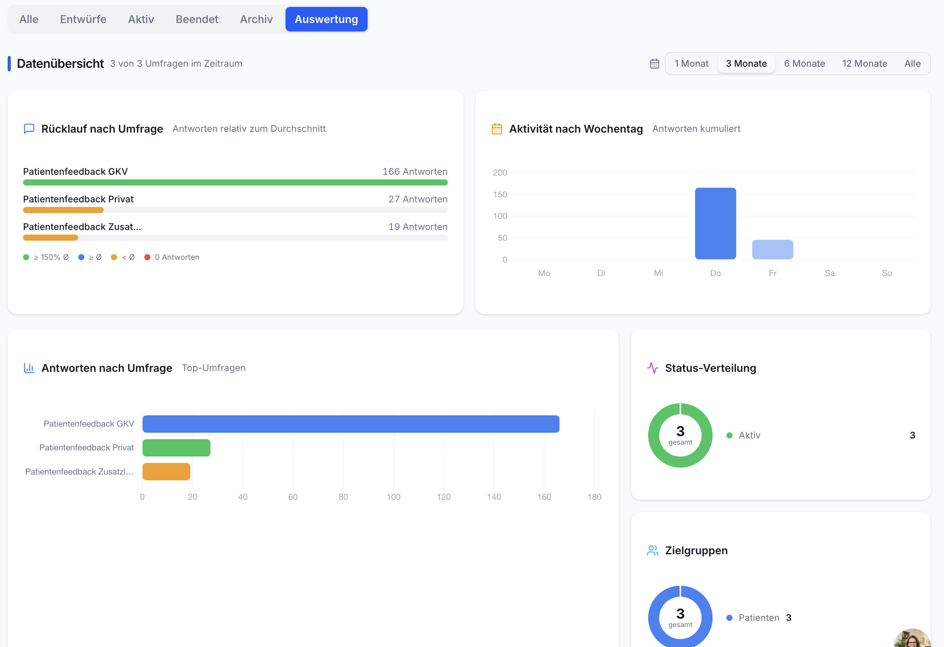Click the orange Patientenfeedback Zusatzl… horizontal bar
944x647 pixels.
[167, 472]
